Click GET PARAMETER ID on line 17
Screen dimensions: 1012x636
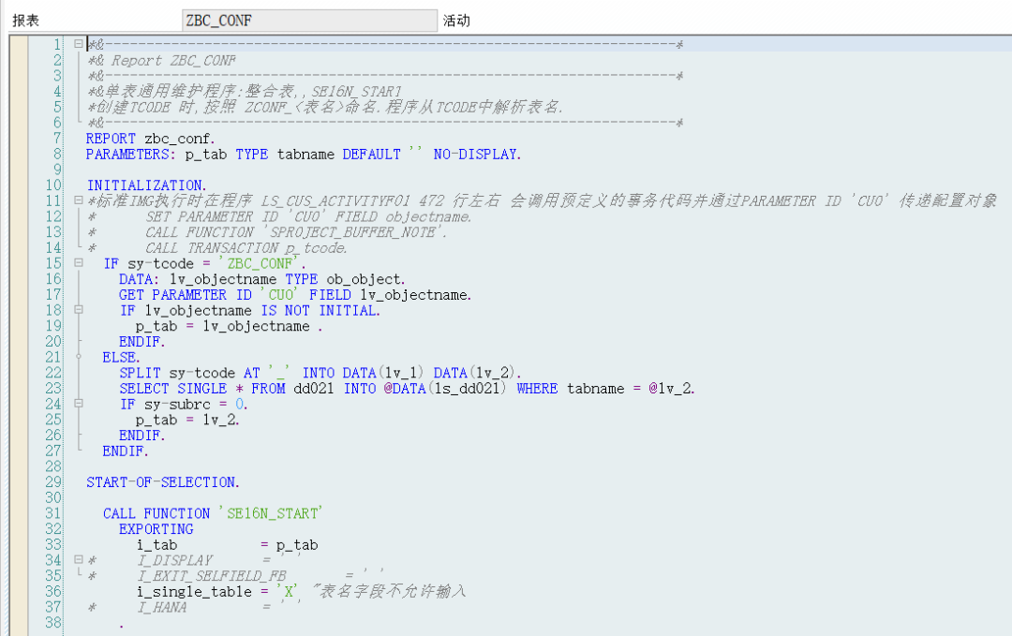[x=186, y=295]
